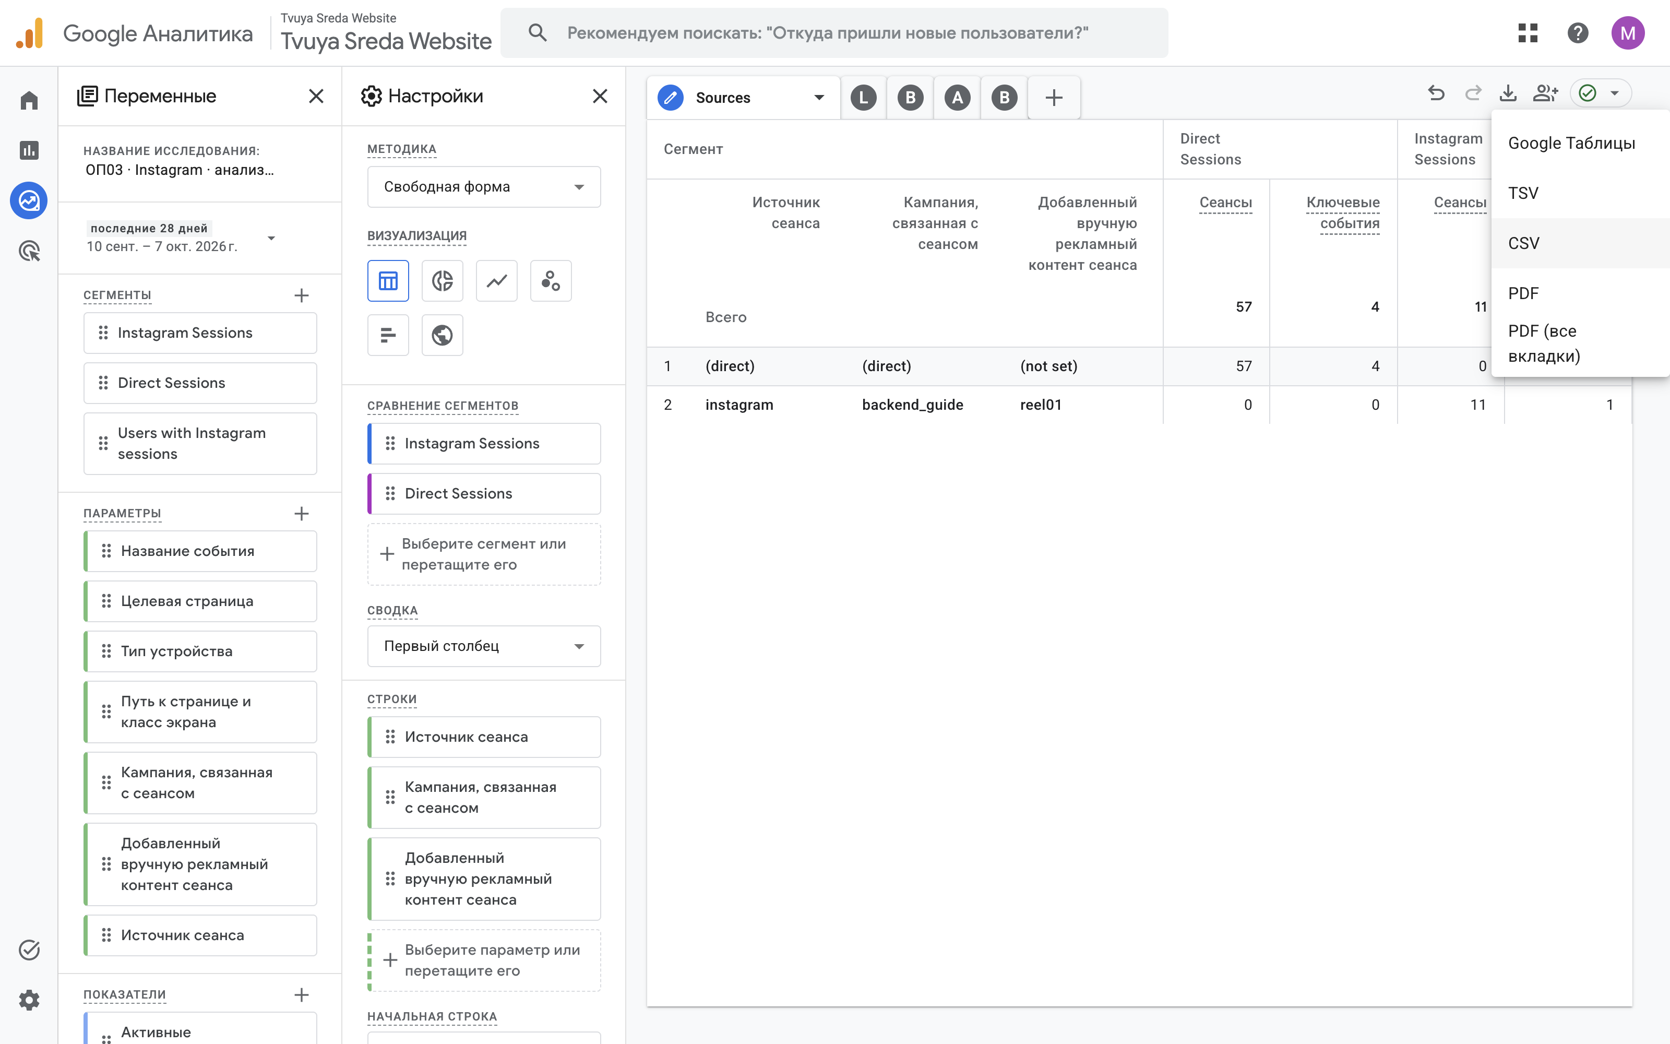1670x1044 pixels.
Task: Open the Home icon in left sidebar
Action: coord(29,100)
